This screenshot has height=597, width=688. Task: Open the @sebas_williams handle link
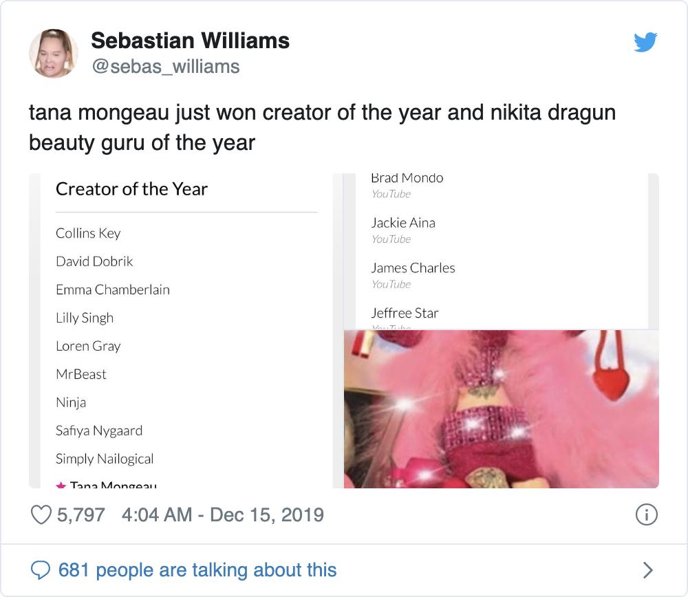(x=165, y=66)
